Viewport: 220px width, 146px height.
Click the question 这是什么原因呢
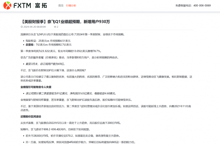(76, 71)
